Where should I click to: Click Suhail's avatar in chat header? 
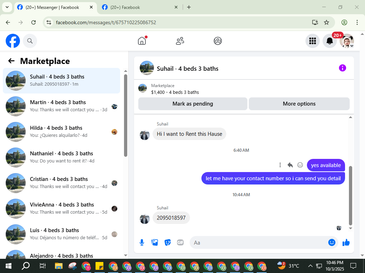(146, 68)
